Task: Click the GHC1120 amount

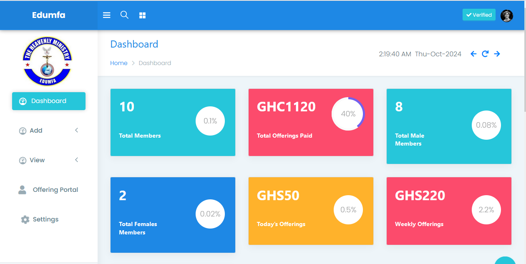Action: click(286, 107)
